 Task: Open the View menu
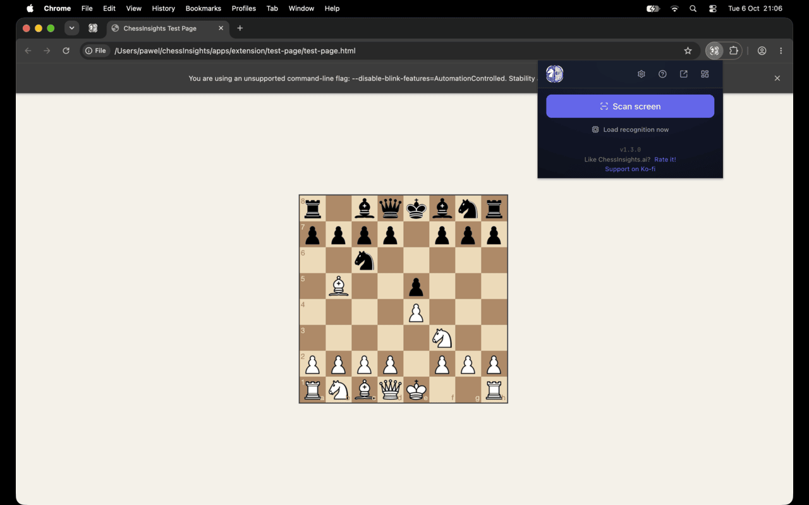pos(133,9)
